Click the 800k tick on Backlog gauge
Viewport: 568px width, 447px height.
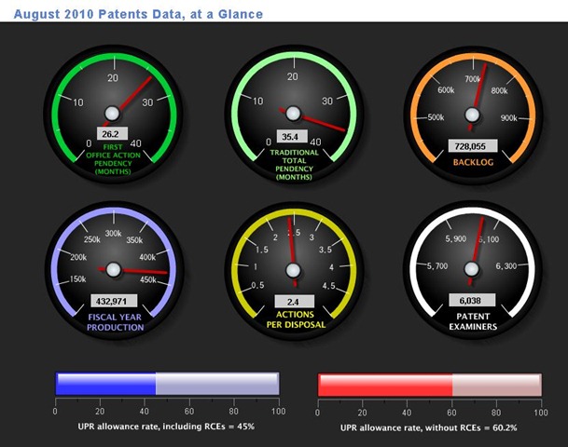(x=499, y=90)
